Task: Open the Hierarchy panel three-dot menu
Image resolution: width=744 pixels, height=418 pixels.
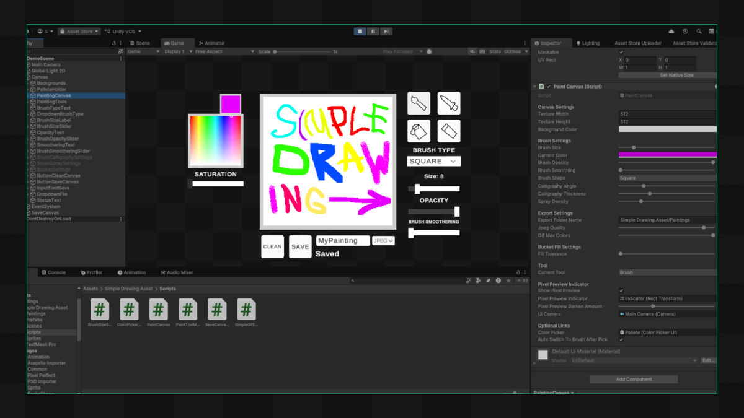Action: (x=121, y=43)
